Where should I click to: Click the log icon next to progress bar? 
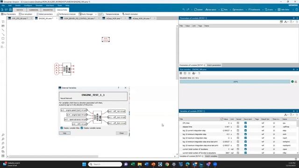pos(296,82)
